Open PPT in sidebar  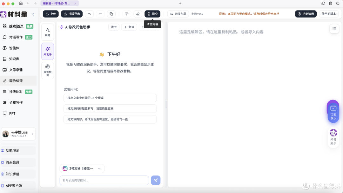[18, 114]
